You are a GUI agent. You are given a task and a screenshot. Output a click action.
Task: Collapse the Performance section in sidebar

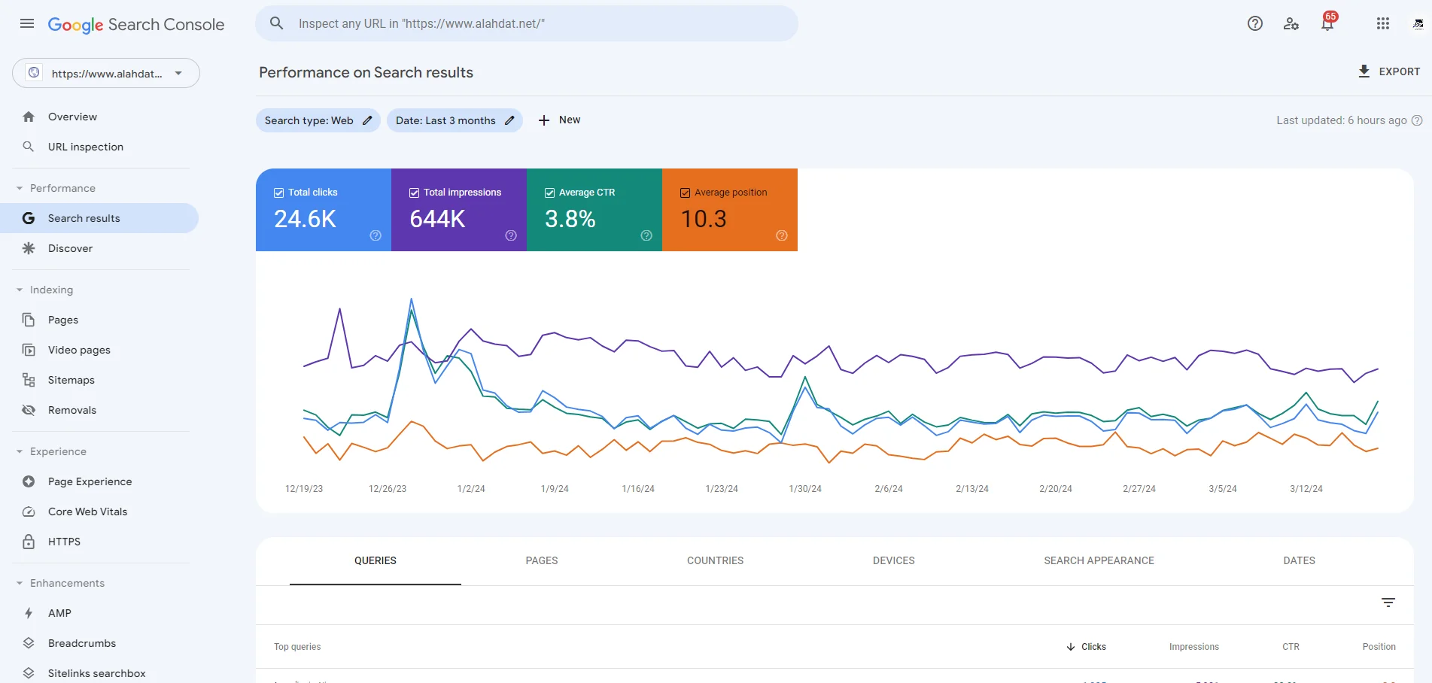click(20, 188)
